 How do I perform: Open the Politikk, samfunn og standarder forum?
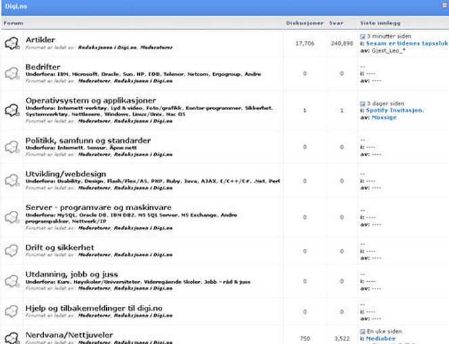[88, 141]
